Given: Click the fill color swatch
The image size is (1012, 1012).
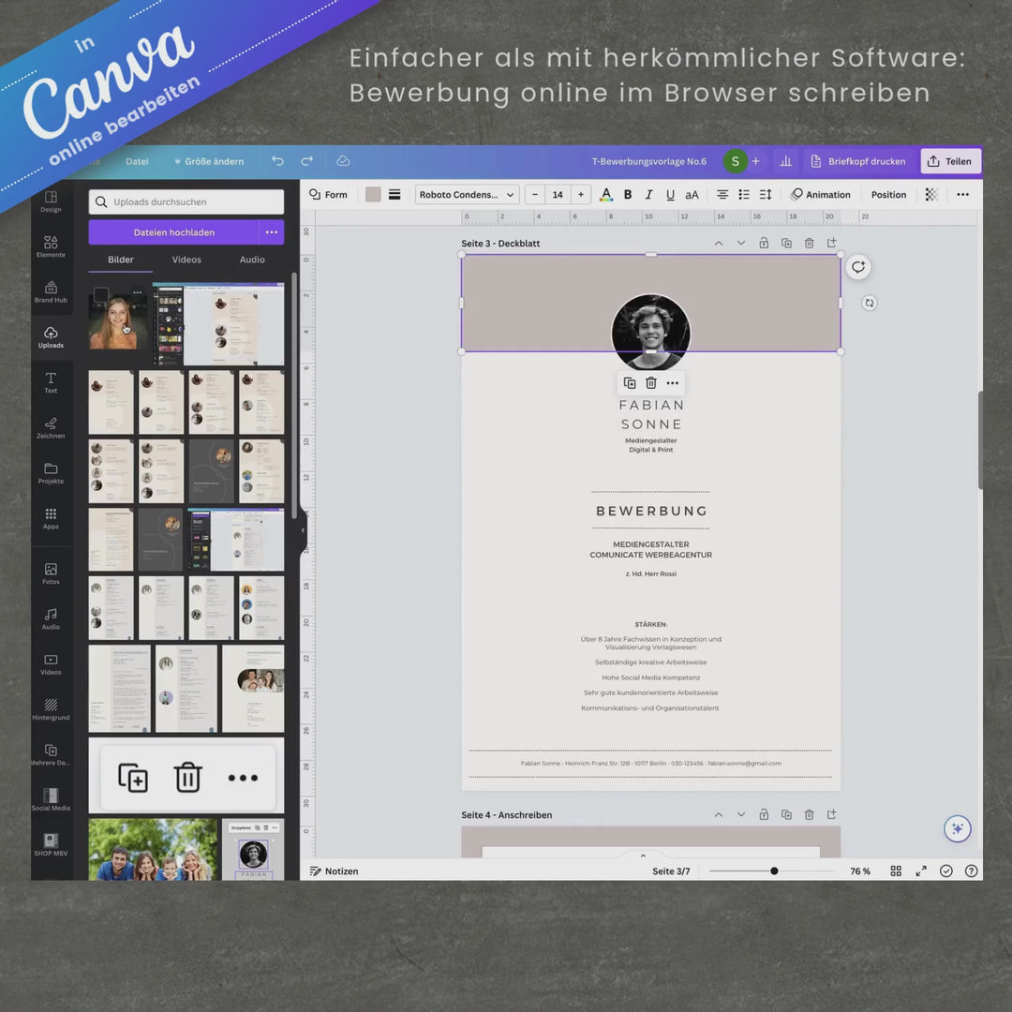Looking at the screenshot, I should pos(373,194).
